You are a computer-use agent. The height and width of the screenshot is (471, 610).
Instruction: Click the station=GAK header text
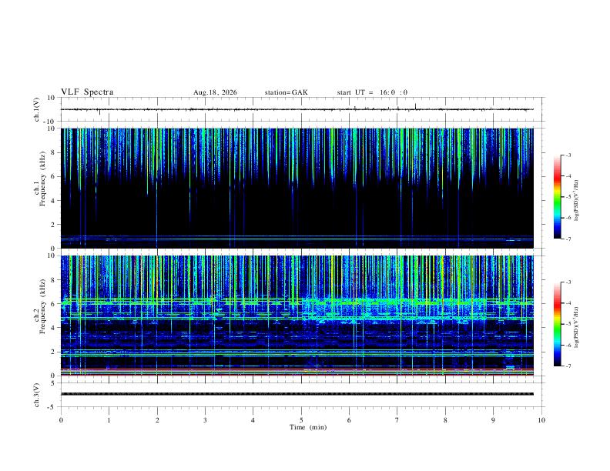[286, 92]
